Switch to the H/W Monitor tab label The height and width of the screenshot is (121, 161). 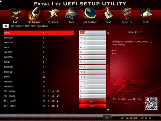click(90, 22)
